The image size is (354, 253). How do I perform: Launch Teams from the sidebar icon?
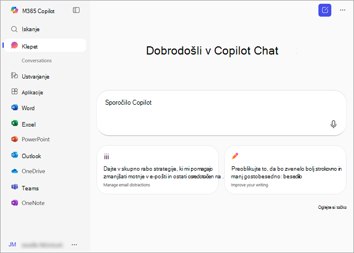point(15,187)
